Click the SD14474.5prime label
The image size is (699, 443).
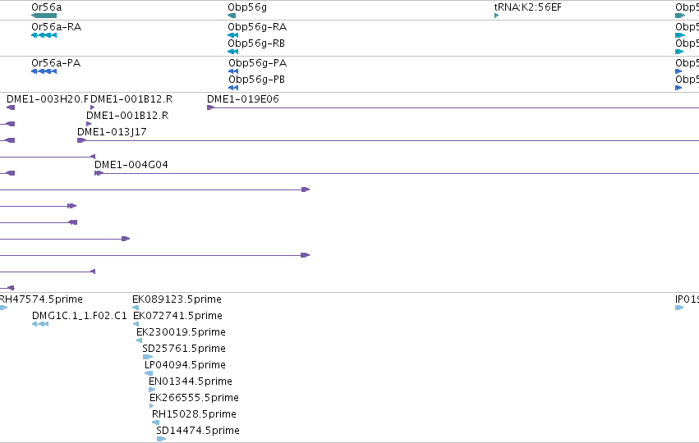[198, 431]
